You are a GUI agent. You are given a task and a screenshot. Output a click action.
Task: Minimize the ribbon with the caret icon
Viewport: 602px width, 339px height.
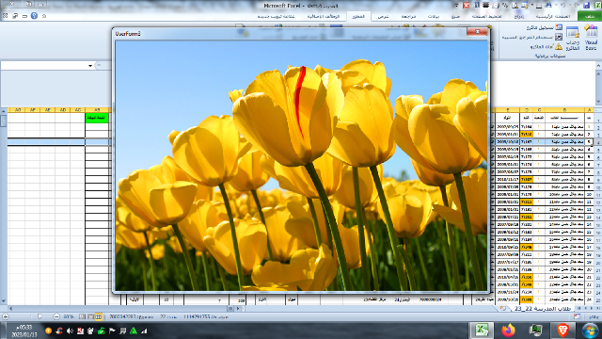44,16
